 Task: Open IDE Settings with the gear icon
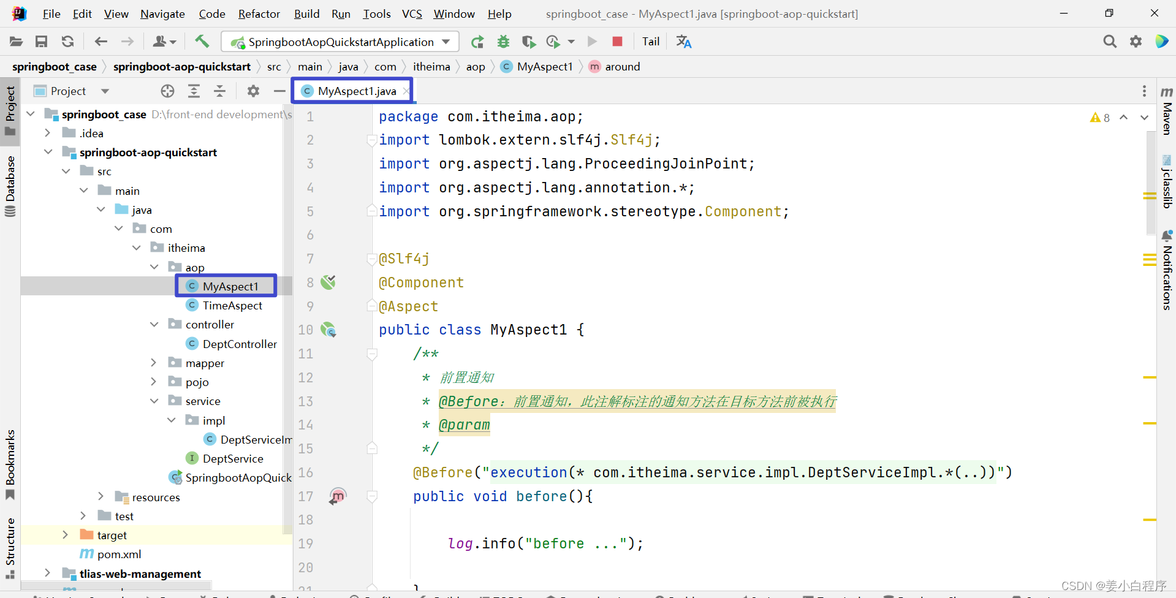(x=1136, y=41)
